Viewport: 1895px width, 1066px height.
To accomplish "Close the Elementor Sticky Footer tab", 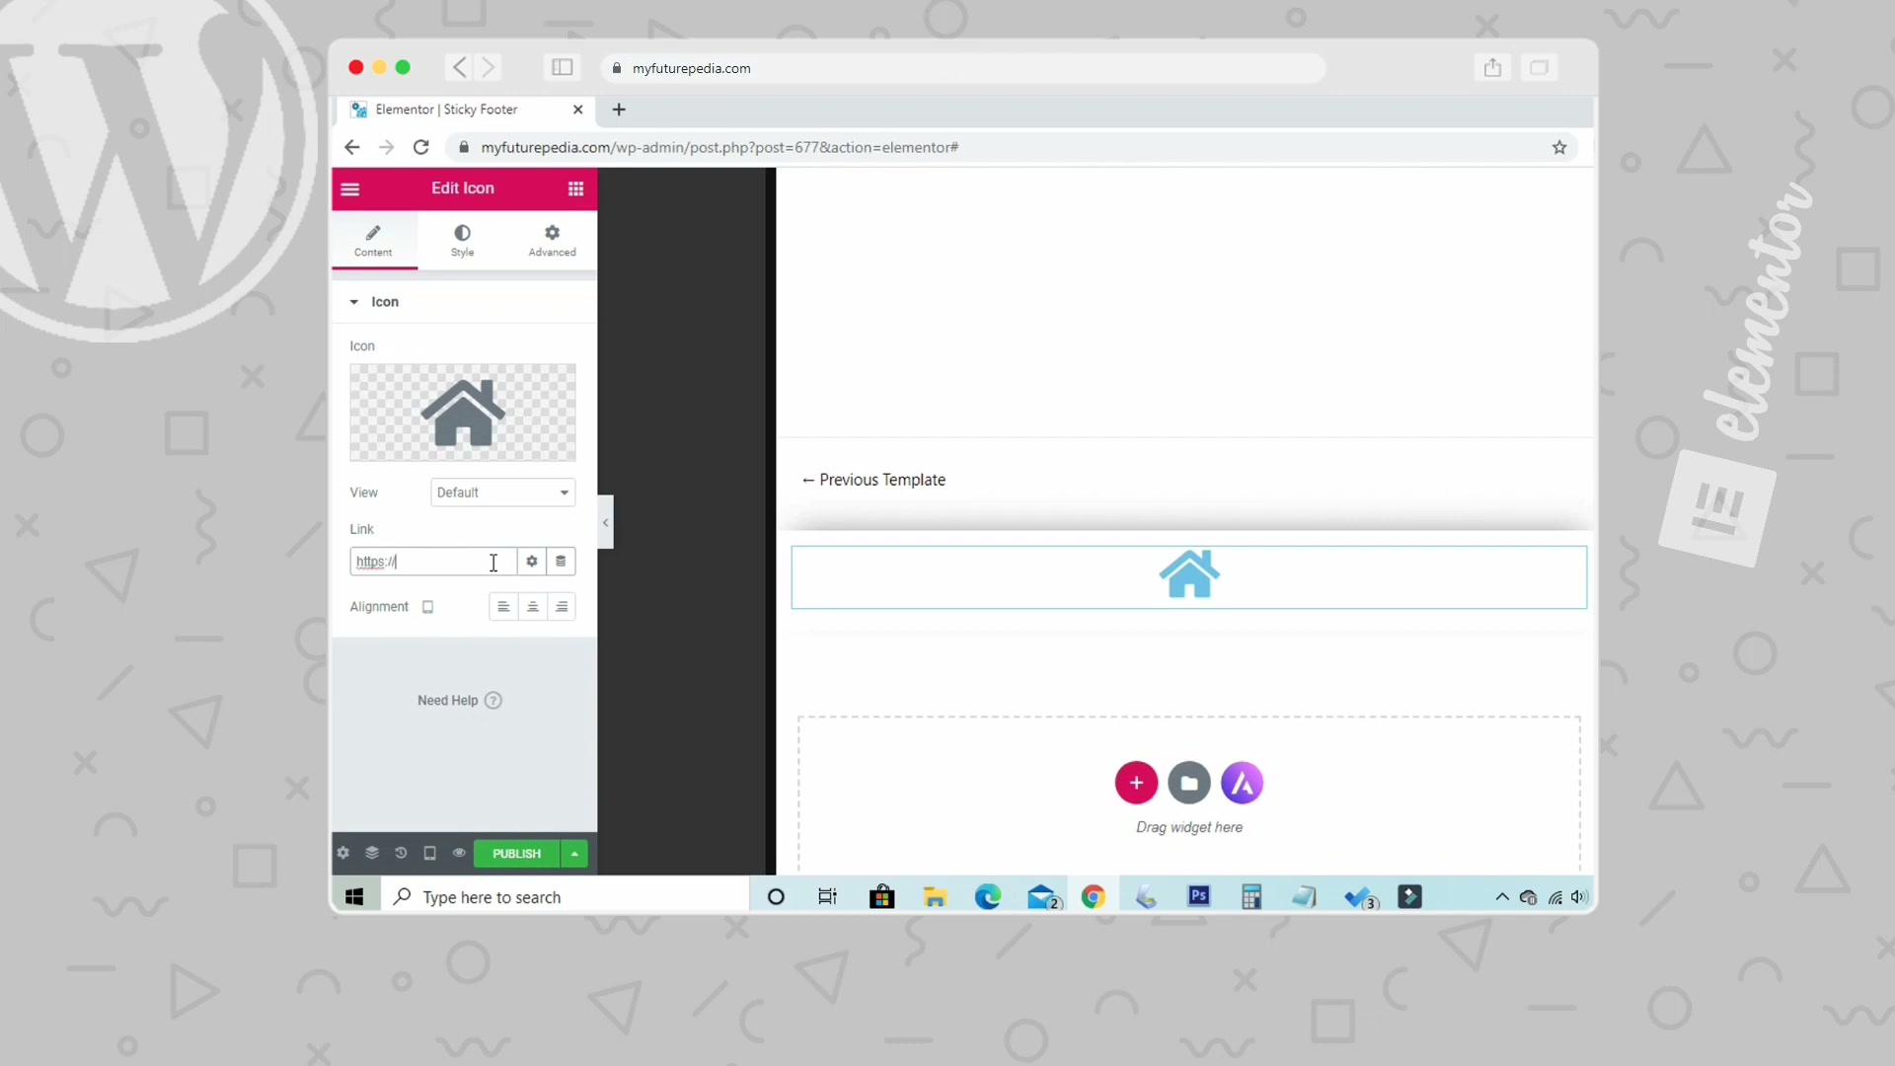I will coord(578,110).
